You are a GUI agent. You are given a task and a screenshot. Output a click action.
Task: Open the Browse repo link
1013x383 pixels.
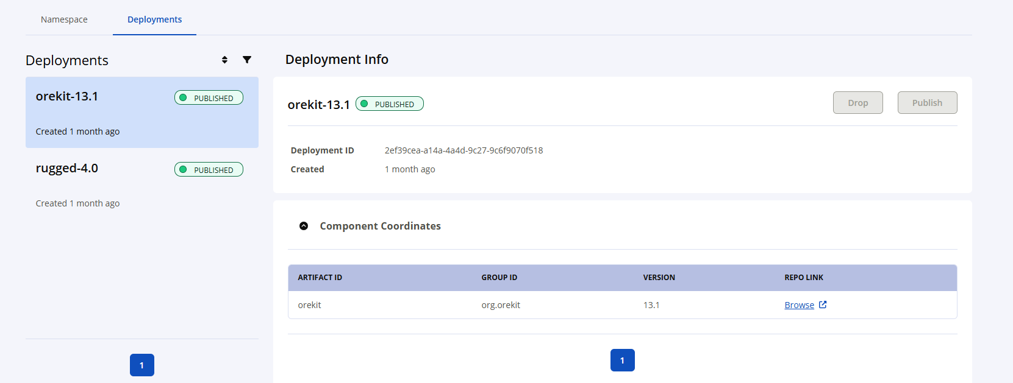(x=799, y=305)
